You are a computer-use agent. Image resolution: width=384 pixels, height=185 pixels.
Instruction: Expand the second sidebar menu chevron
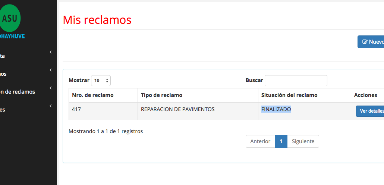(x=50, y=70)
